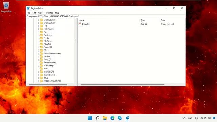Click the FaxServer folder icon

click(x=41, y=35)
